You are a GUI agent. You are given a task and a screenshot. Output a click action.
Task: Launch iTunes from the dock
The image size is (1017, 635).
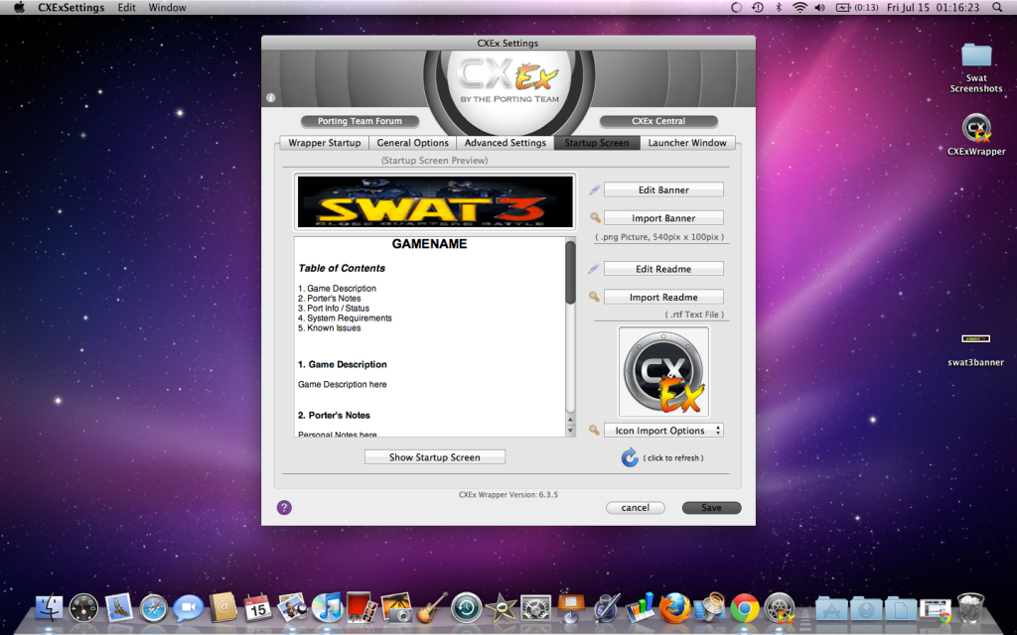[328, 608]
